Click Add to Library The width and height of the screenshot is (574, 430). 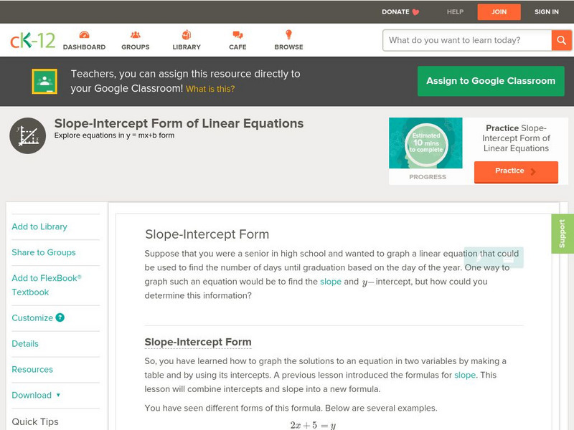click(x=39, y=226)
